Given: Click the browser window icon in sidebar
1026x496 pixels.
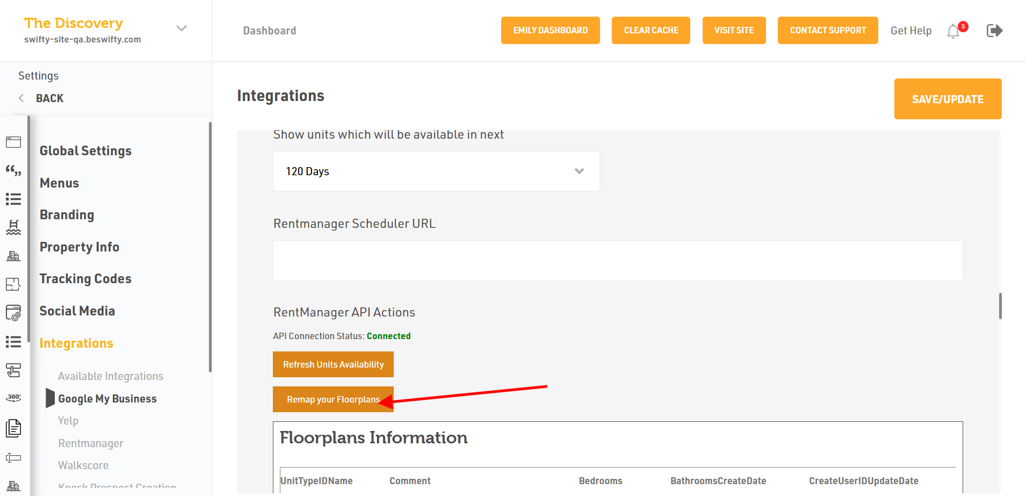Looking at the screenshot, I should (13, 142).
